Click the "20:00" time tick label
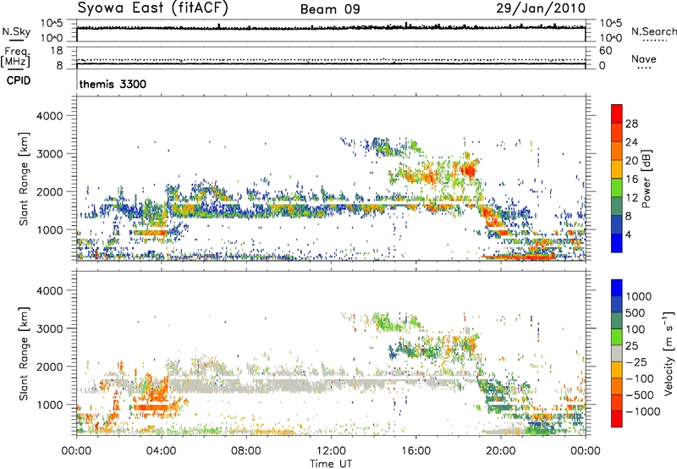The height and width of the screenshot is (469, 677). point(500,451)
